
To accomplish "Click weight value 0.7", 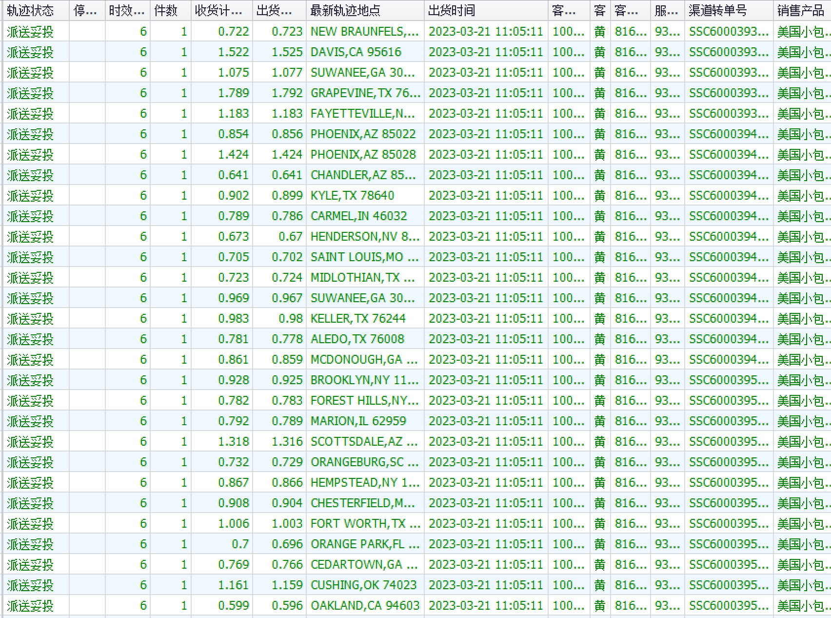I will 240,544.
